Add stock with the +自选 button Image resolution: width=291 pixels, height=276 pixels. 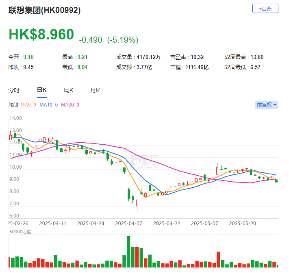265,9
